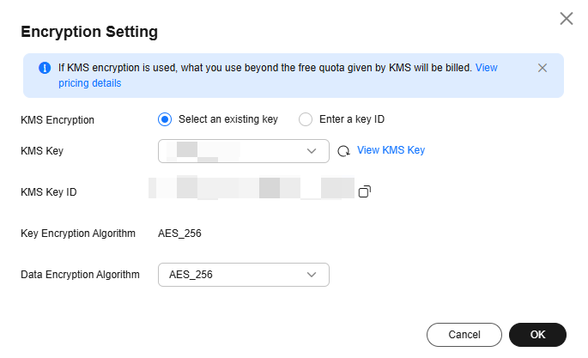Expand the KMS Key dropdown chevron
The image size is (588, 358).
[x=312, y=151]
